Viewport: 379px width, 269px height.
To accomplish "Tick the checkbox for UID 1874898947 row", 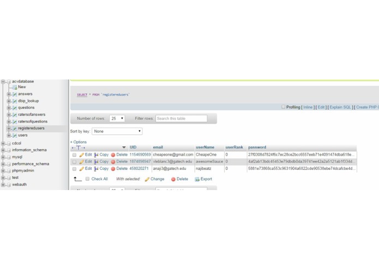I will (x=74, y=162).
